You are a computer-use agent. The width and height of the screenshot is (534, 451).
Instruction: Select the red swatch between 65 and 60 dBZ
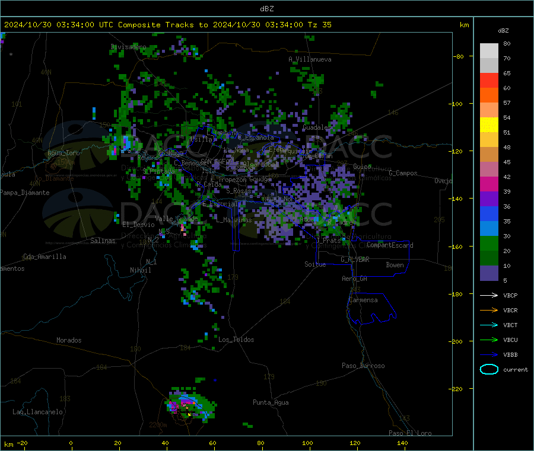489,80
